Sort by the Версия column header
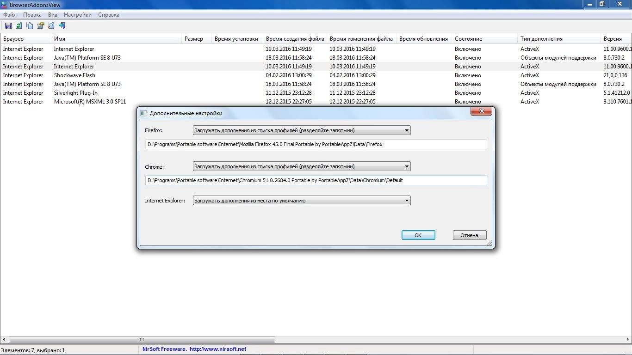This screenshot has width=632, height=355. [x=616, y=39]
